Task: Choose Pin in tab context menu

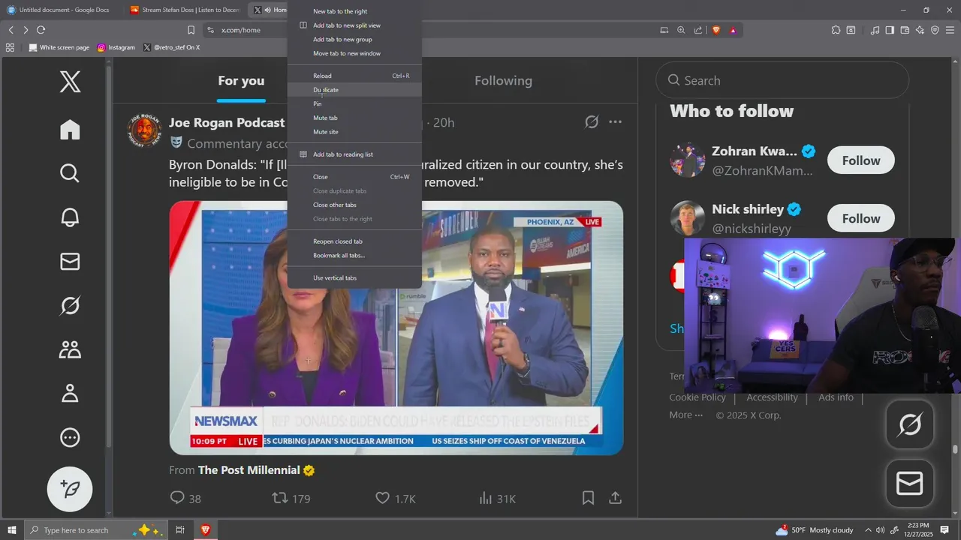Action: click(354, 103)
